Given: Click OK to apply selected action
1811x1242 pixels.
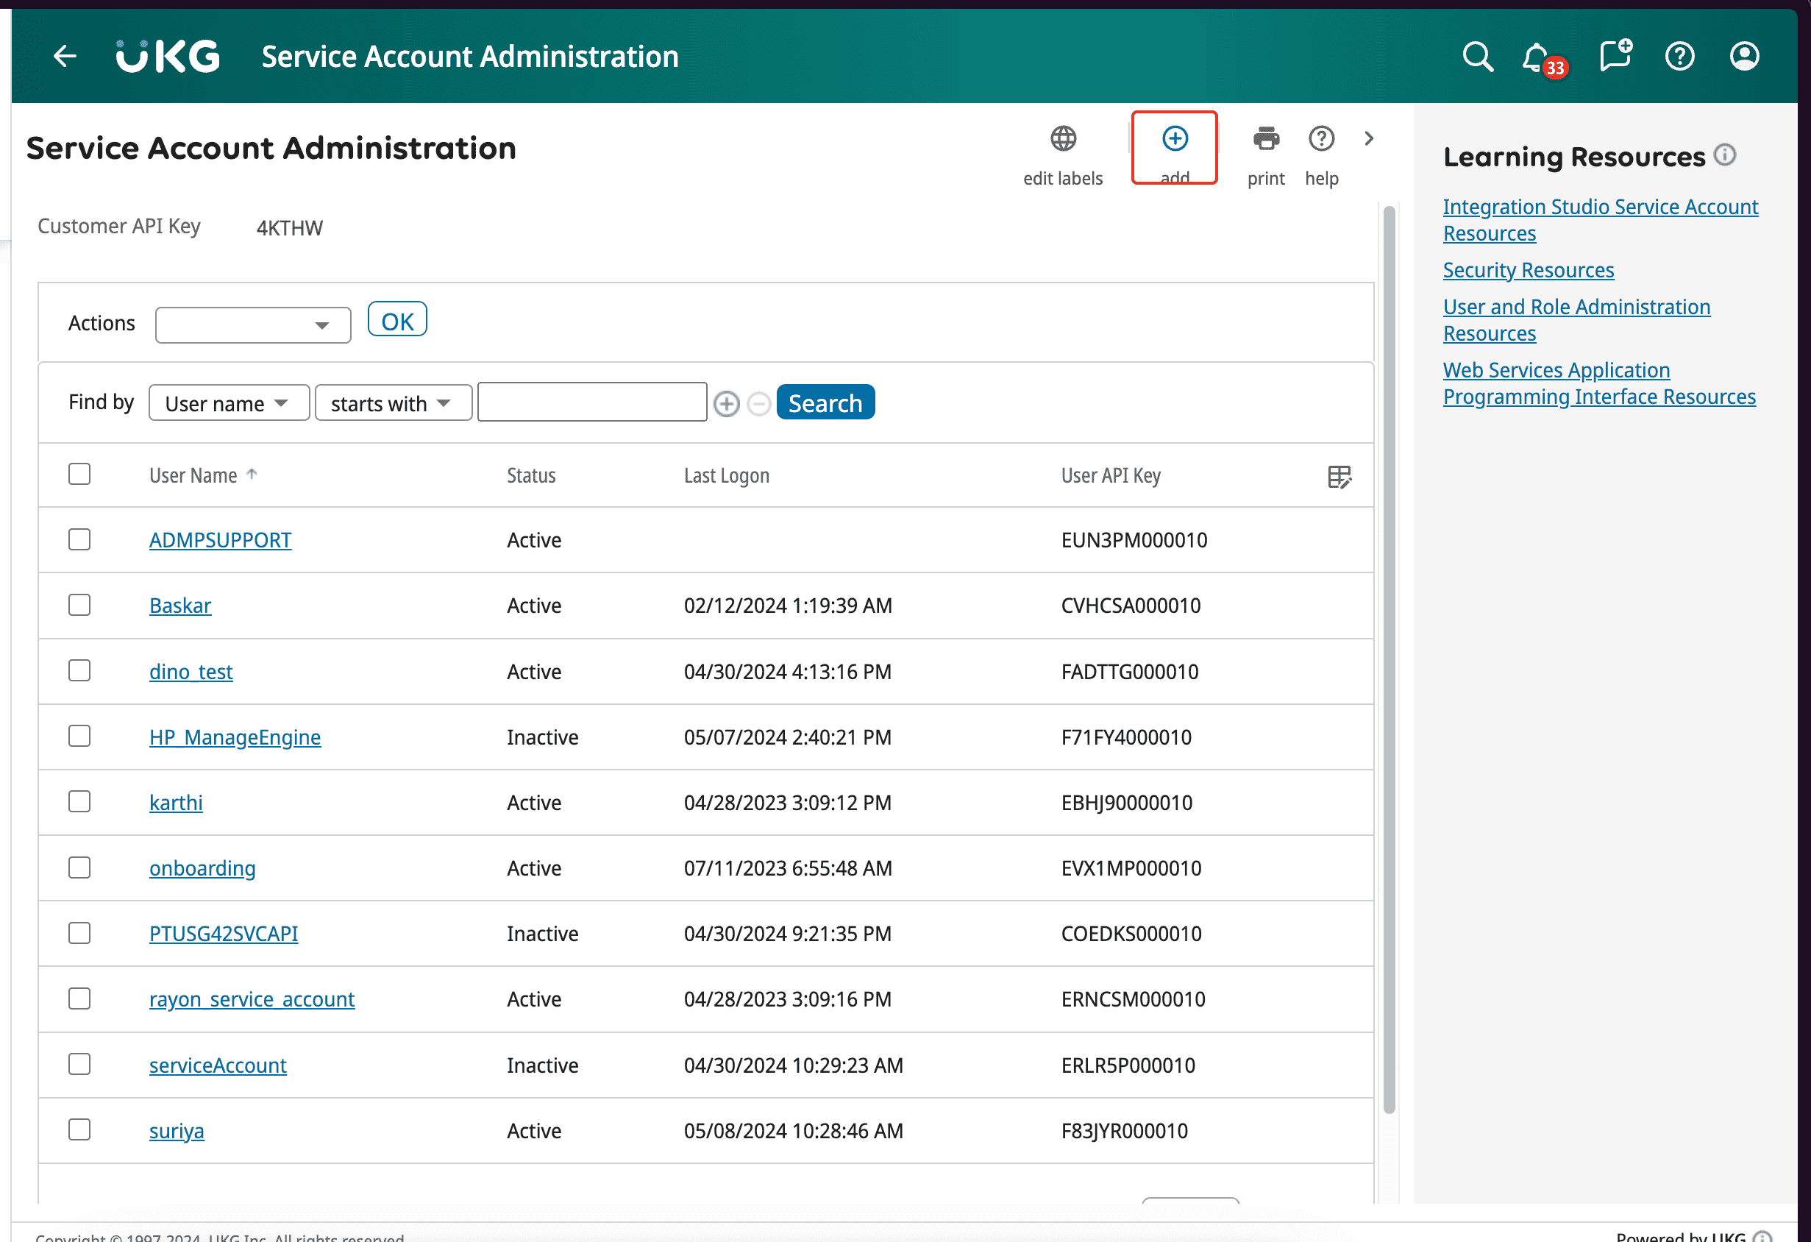Looking at the screenshot, I should pos(396,319).
